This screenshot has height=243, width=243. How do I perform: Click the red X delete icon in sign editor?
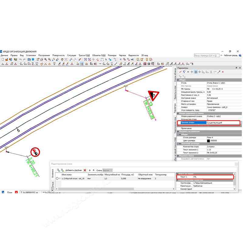pyautogui.click(x=85, y=170)
